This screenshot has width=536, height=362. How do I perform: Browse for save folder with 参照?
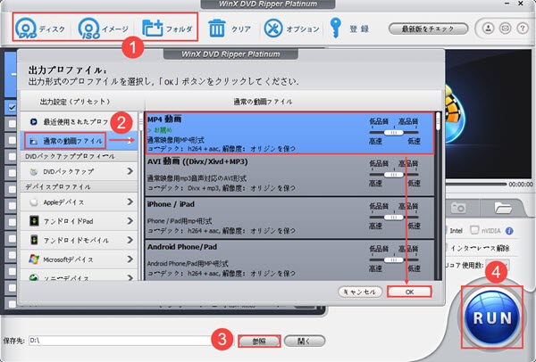259,341
